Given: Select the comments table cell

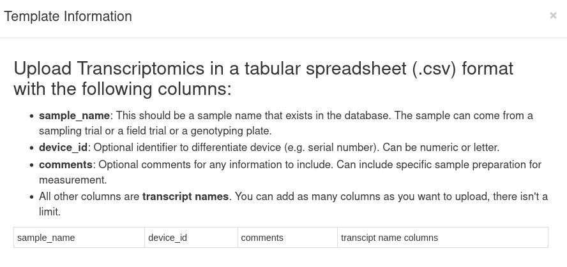Looking at the screenshot, I should (x=287, y=238).
